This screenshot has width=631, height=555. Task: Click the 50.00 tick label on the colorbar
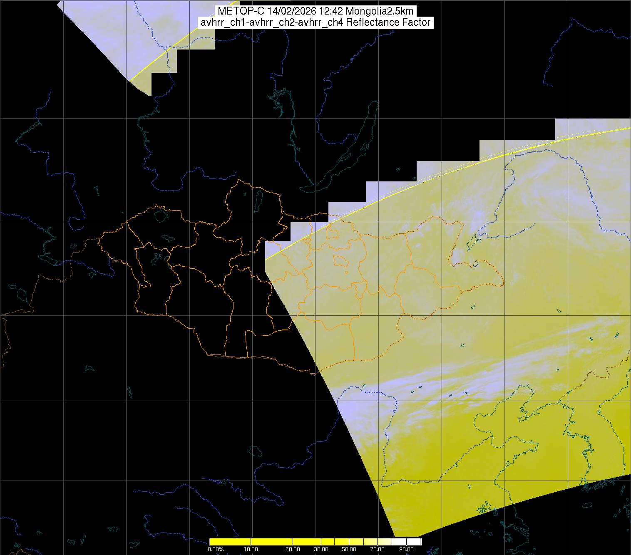click(349, 549)
